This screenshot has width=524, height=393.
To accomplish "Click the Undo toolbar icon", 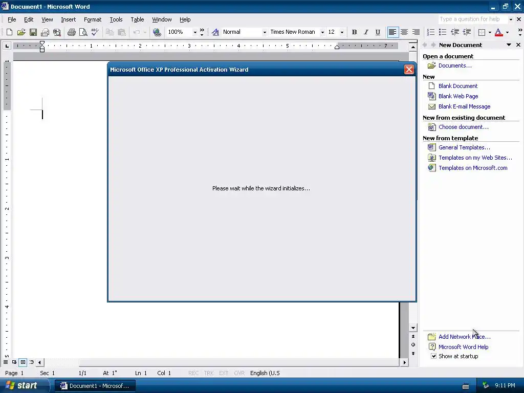I will (136, 32).
